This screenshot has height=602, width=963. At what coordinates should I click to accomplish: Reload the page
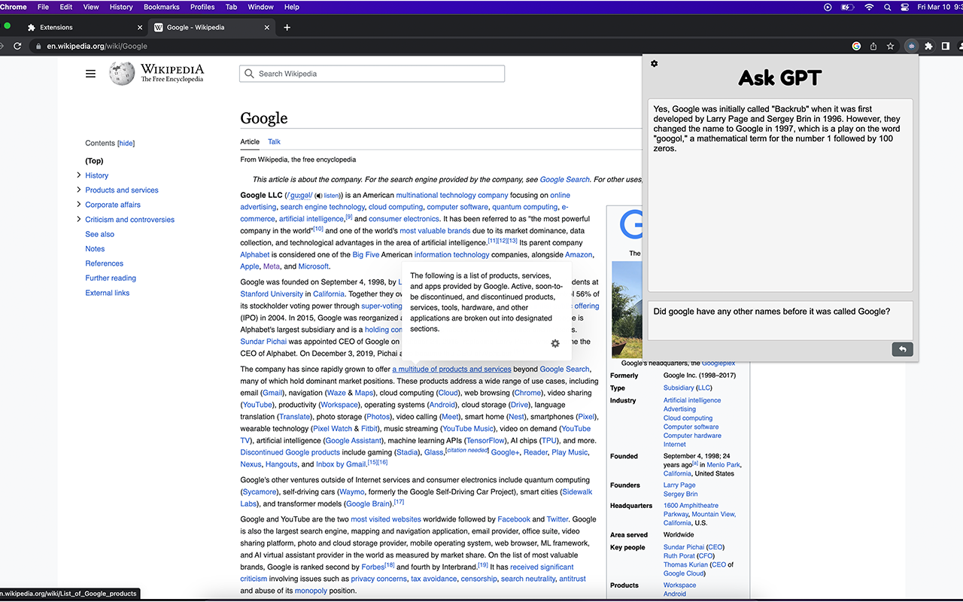pyautogui.click(x=17, y=46)
